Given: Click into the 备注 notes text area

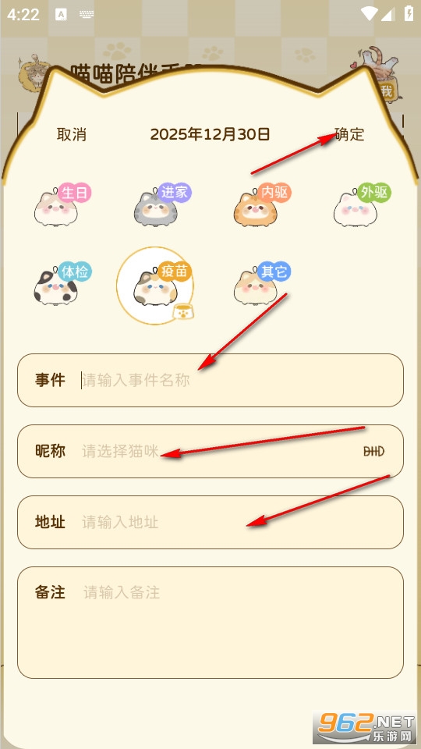Looking at the screenshot, I should [x=210, y=623].
